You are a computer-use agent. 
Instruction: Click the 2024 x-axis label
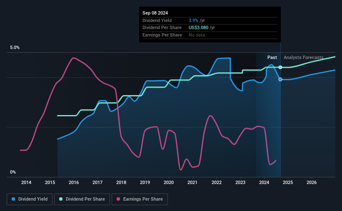(x=264, y=182)
